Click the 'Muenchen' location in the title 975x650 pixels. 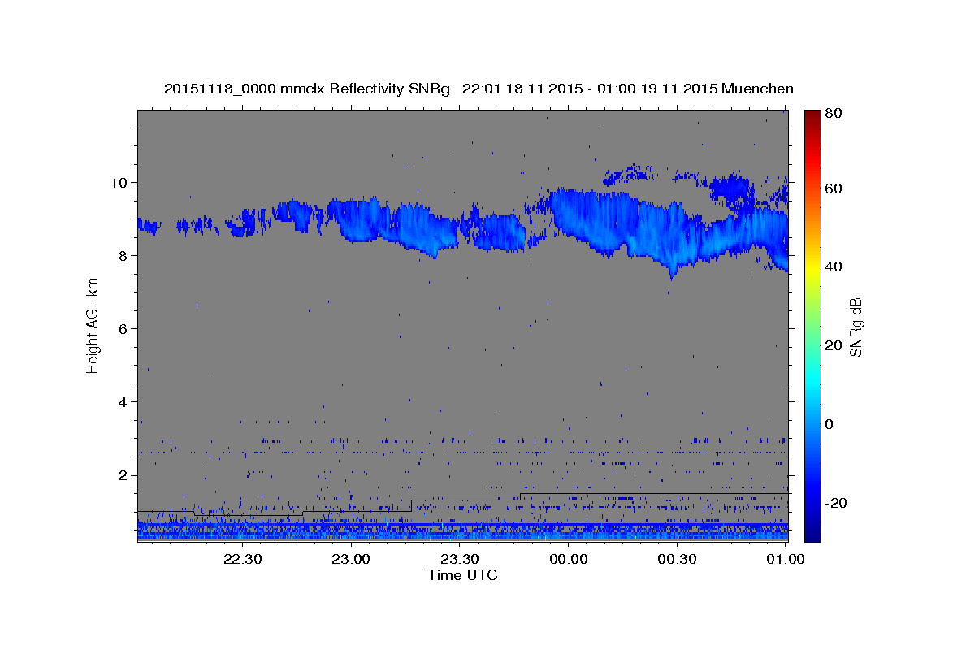[757, 89]
